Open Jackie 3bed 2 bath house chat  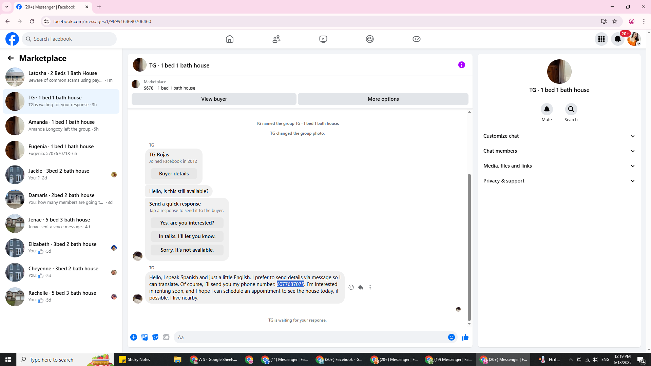(x=61, y=174)
